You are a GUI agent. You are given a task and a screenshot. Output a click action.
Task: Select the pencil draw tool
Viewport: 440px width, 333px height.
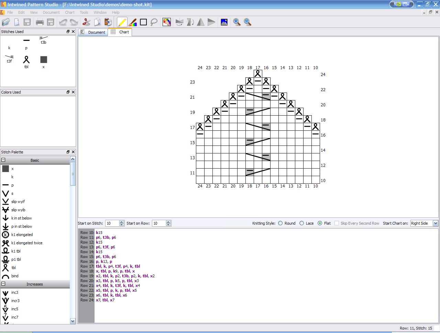122,22
